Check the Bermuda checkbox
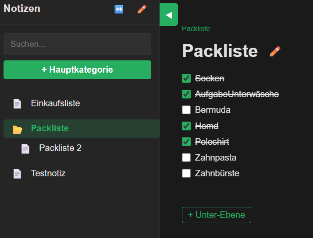This screenshot has height=238, width=313. [x=186, y=110]
